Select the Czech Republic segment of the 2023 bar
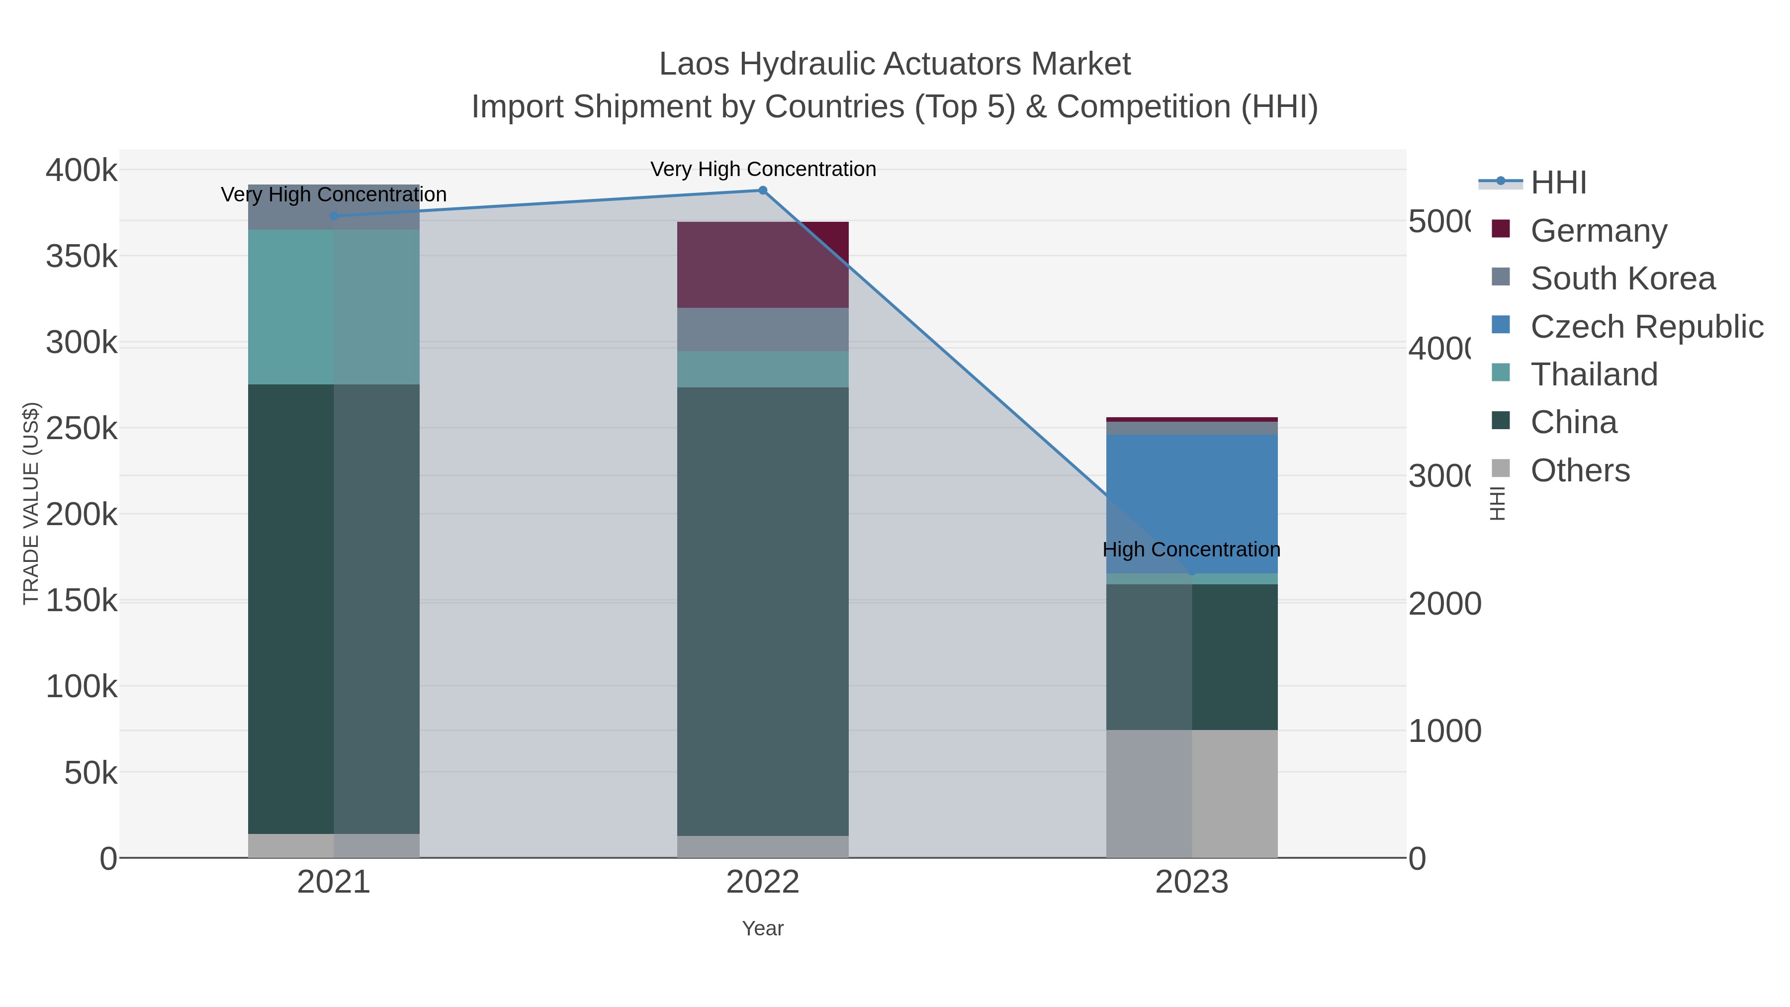This screenshot has height=1007, width=1790. tap(1192, 504)
